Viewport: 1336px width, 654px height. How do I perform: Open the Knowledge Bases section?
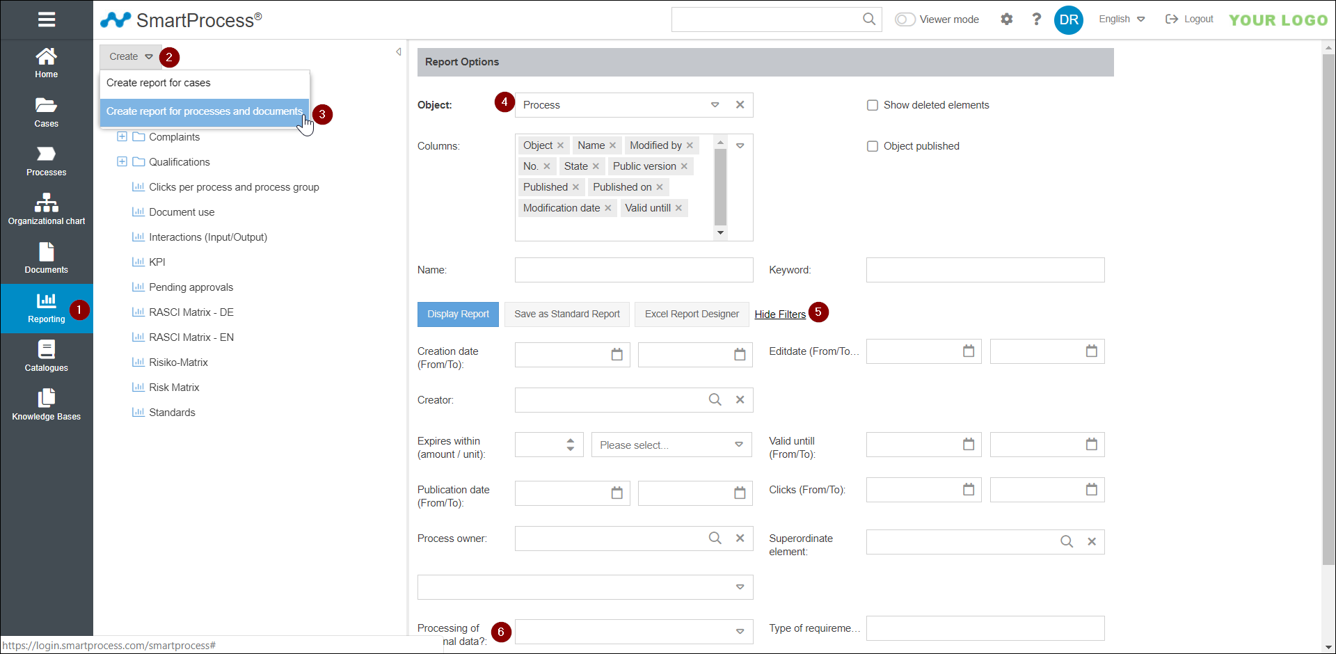47,405
